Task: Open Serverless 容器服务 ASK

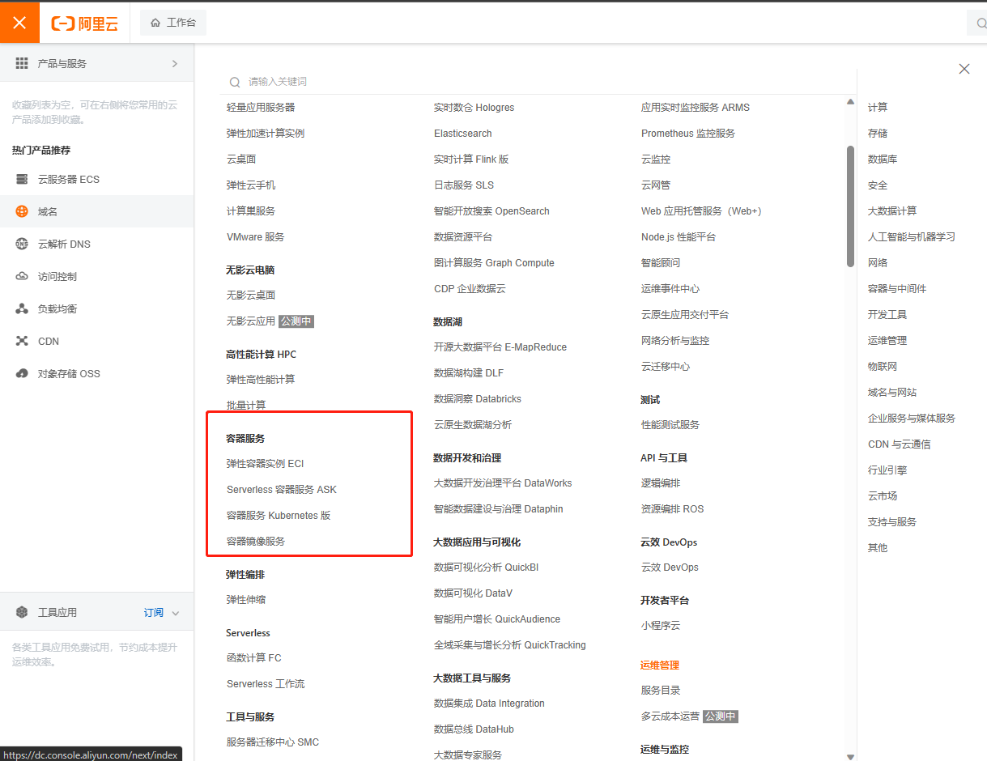Action: click(x=282, y=489)
